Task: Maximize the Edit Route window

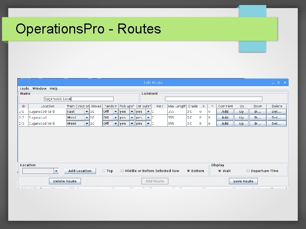Action: 279,83
